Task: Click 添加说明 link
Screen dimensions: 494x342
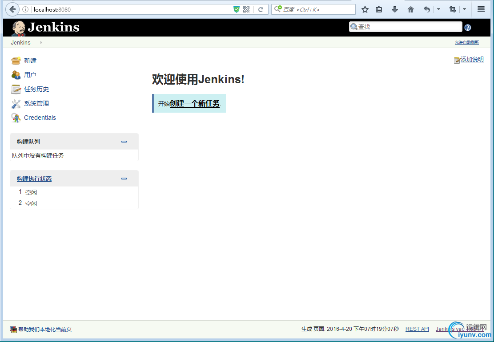Action: click(472, 59)
